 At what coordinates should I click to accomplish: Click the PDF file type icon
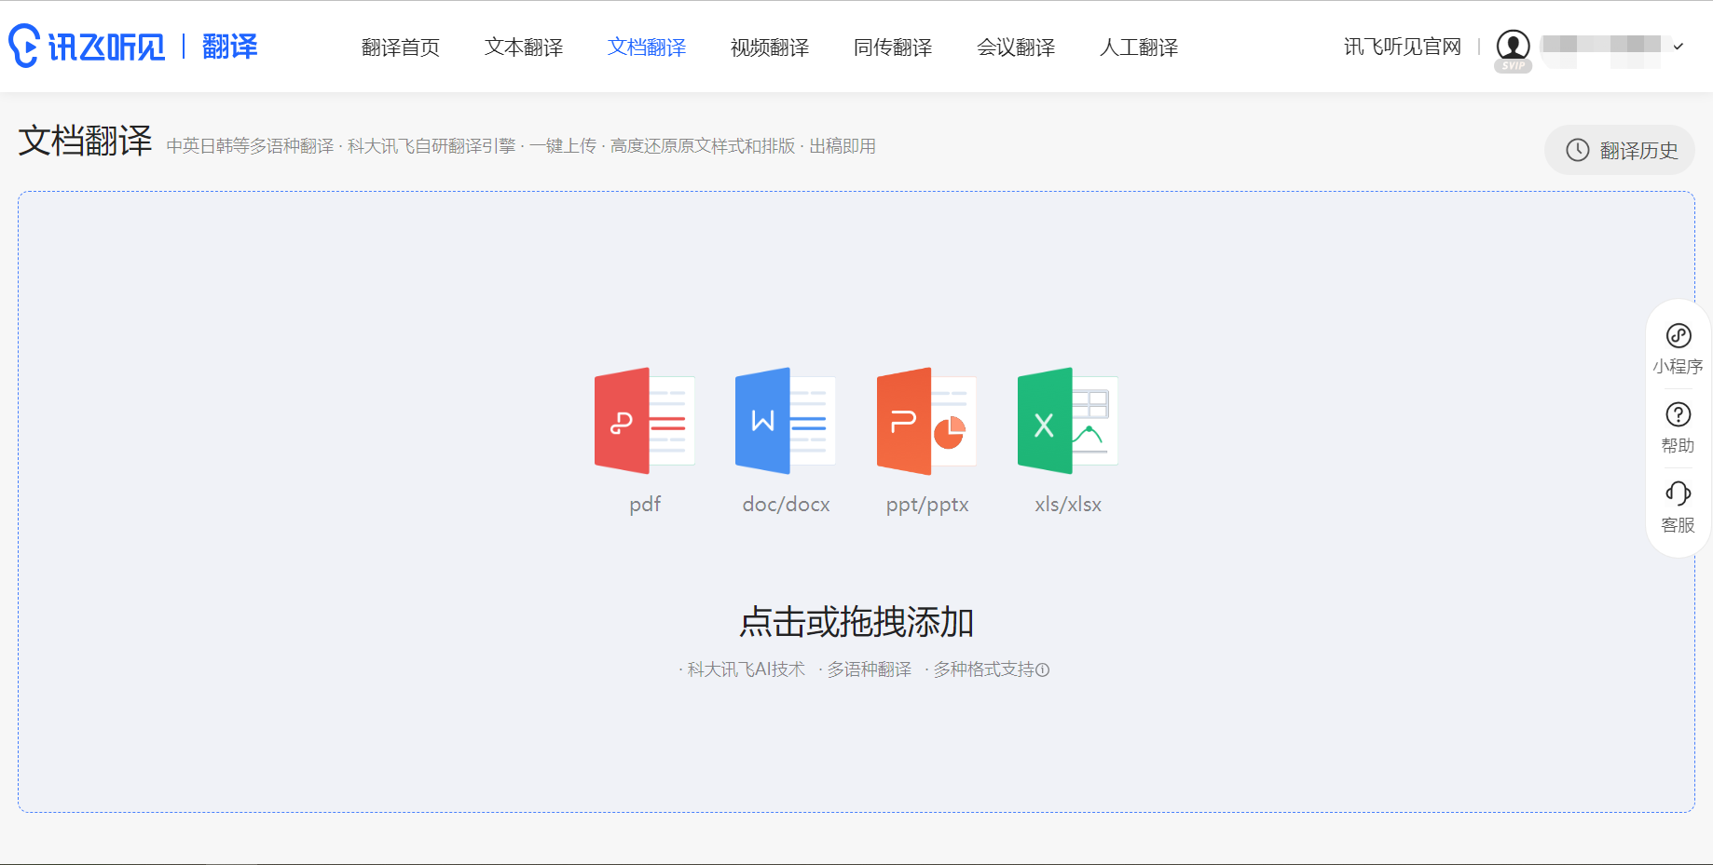click(x=644, y=421)
